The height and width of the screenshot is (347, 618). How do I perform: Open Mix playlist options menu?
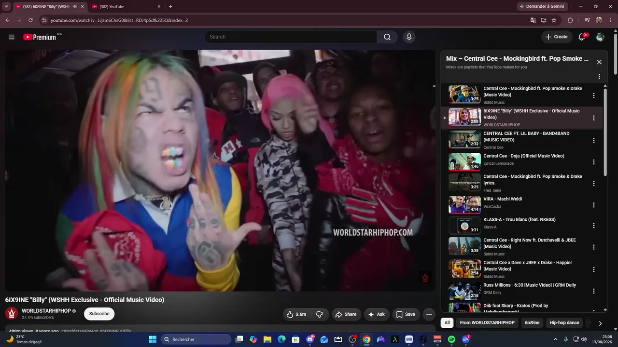click(599, 77)
